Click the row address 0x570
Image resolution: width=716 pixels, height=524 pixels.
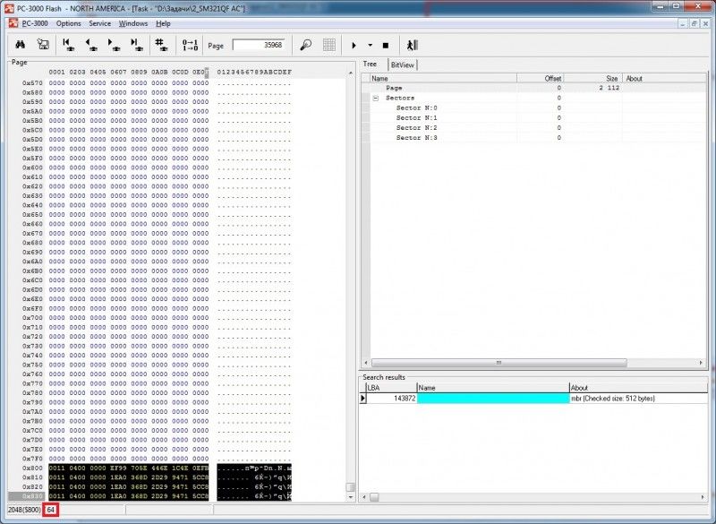click(x=32, y=83)
